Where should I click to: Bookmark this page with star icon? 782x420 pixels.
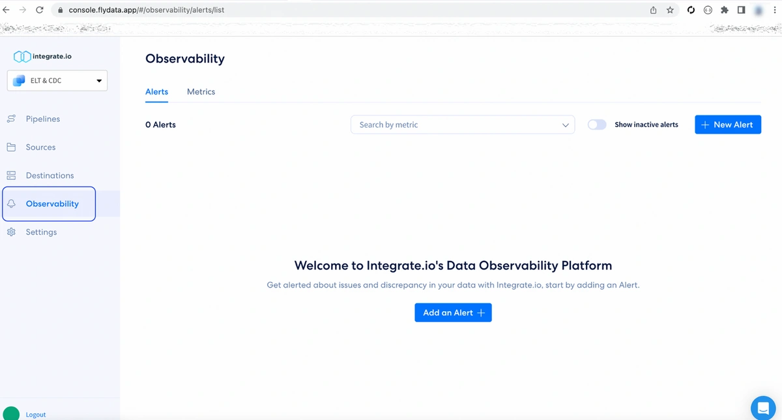[670, 10]
